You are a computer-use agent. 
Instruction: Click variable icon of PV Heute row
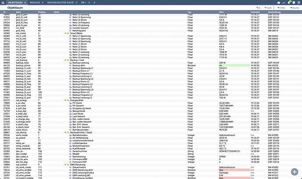tap(70, 103)
